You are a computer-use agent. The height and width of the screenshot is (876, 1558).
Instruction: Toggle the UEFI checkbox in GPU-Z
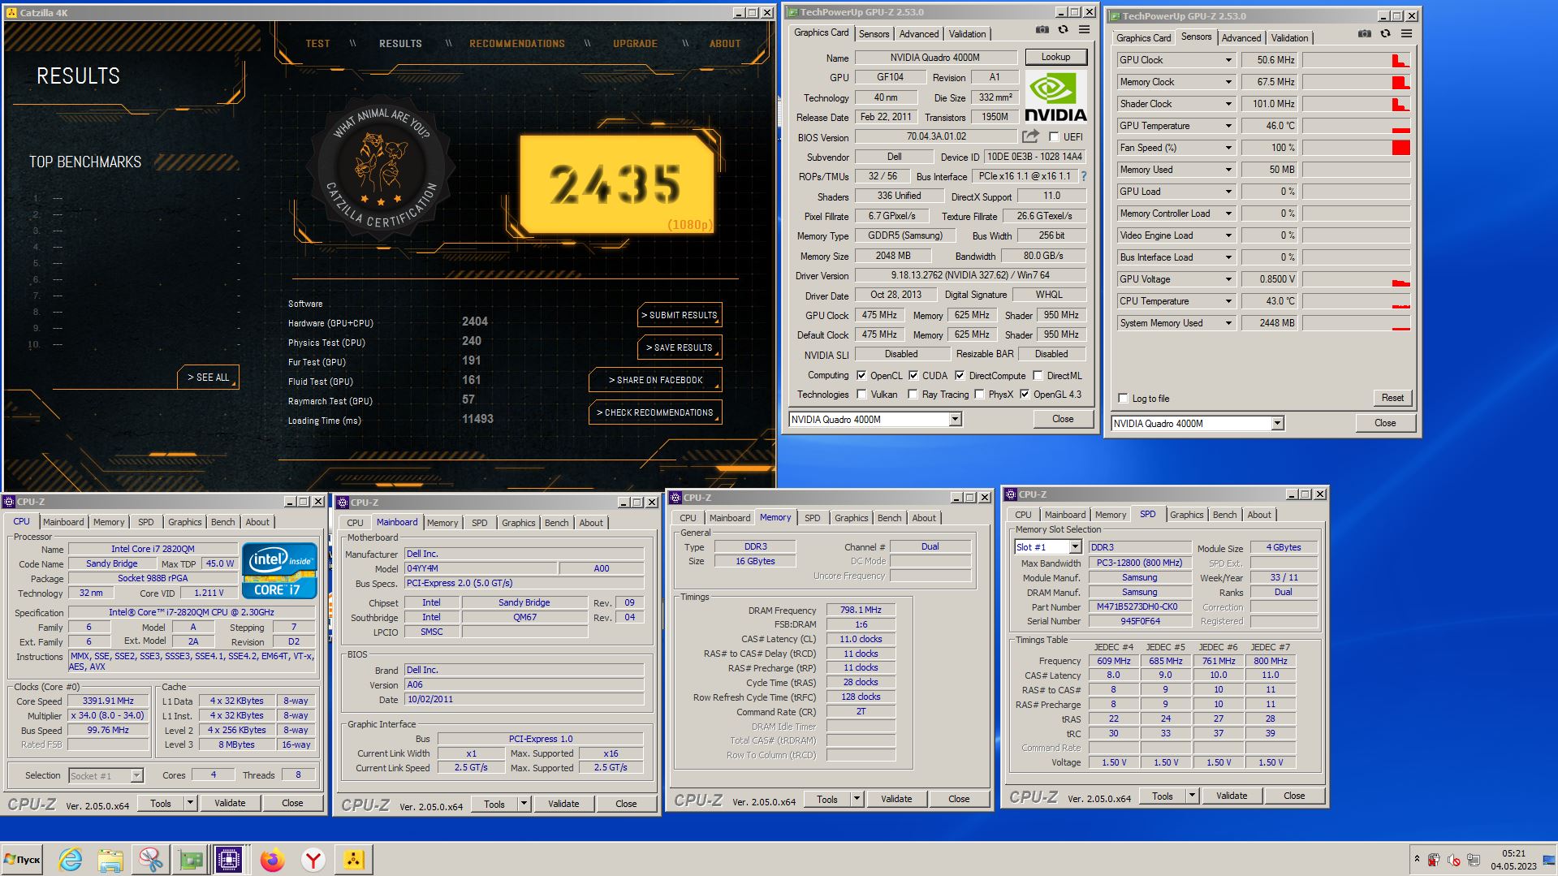(1054, 136)
